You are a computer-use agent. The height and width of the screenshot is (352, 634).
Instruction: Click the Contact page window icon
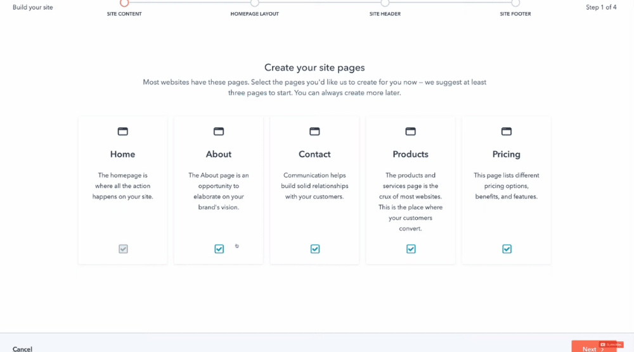point(314,131)
